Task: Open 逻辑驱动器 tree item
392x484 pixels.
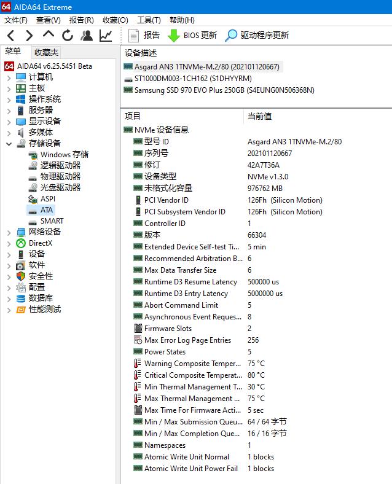Action: [55, 165]
